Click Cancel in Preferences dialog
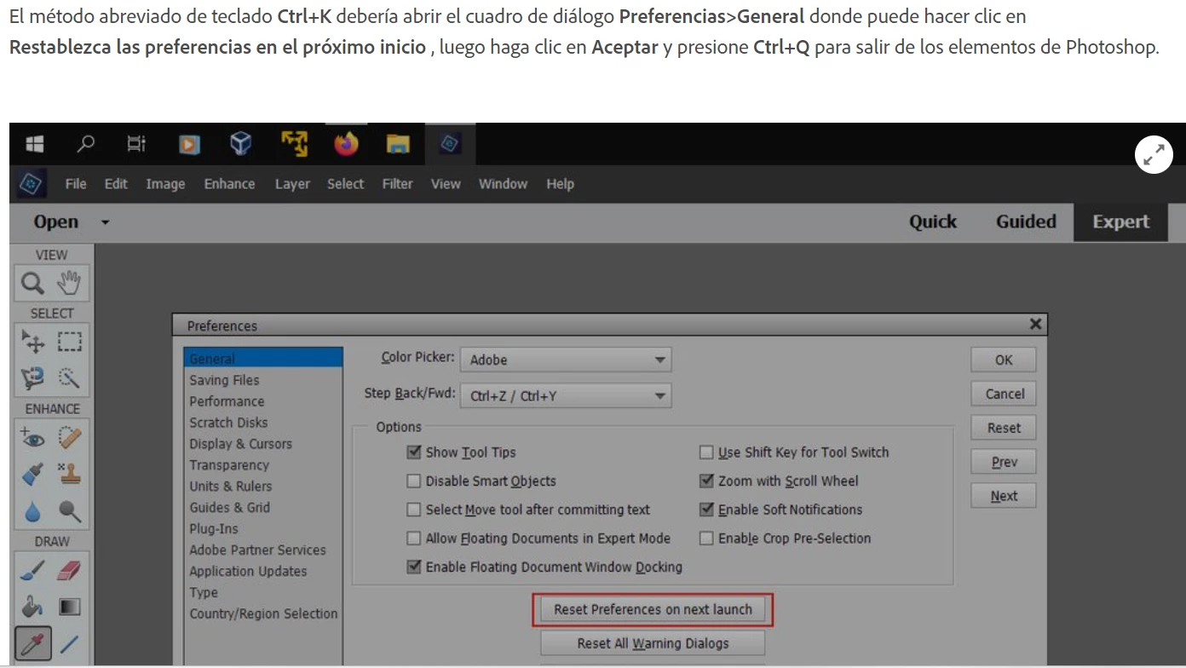Screen dimensions: 1186x668 (1004, 394)
